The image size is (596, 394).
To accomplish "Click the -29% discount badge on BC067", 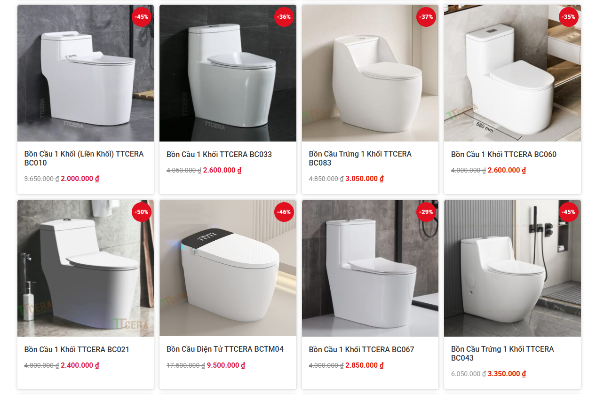I will tap(426, 212).
